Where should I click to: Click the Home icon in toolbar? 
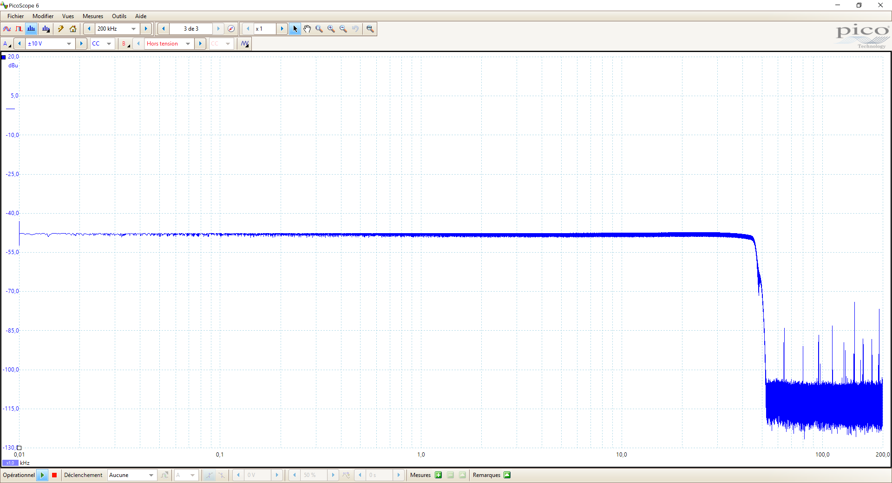73,29
